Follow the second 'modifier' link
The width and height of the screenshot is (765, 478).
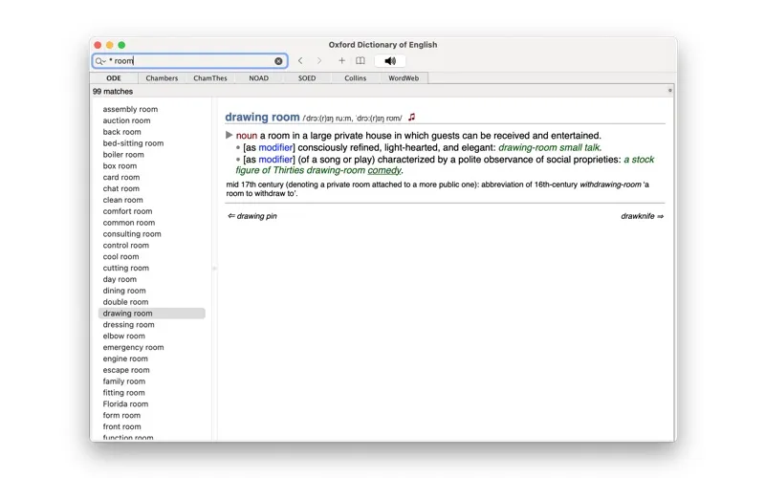275,159
